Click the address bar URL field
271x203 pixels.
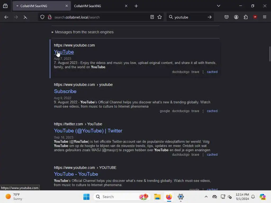coord(101,17)
